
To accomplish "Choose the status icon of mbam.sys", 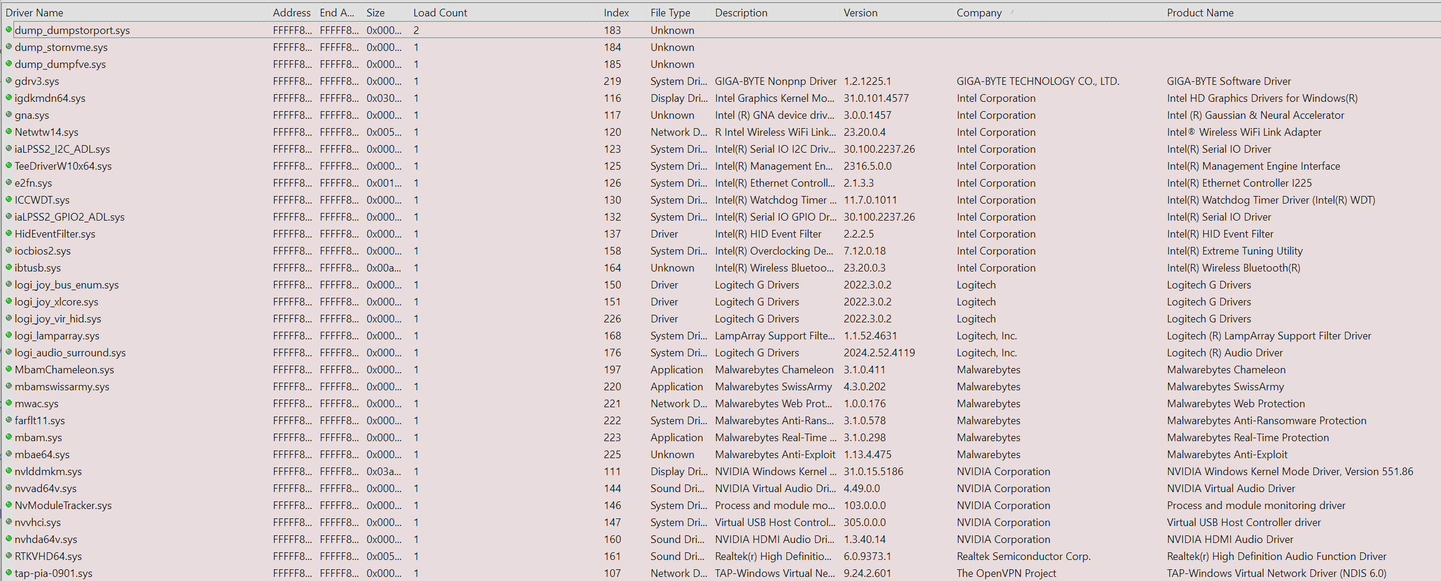I will click(9, 436).
